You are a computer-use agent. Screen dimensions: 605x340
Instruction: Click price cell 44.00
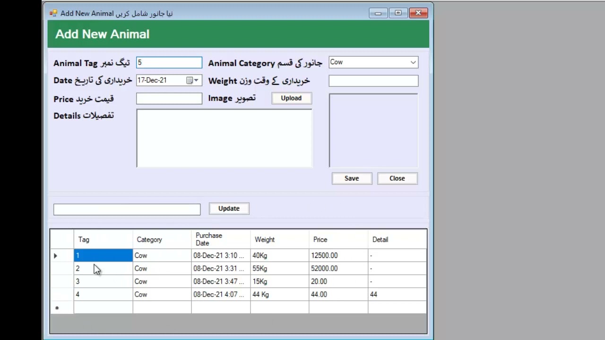(x=338, y=294)
